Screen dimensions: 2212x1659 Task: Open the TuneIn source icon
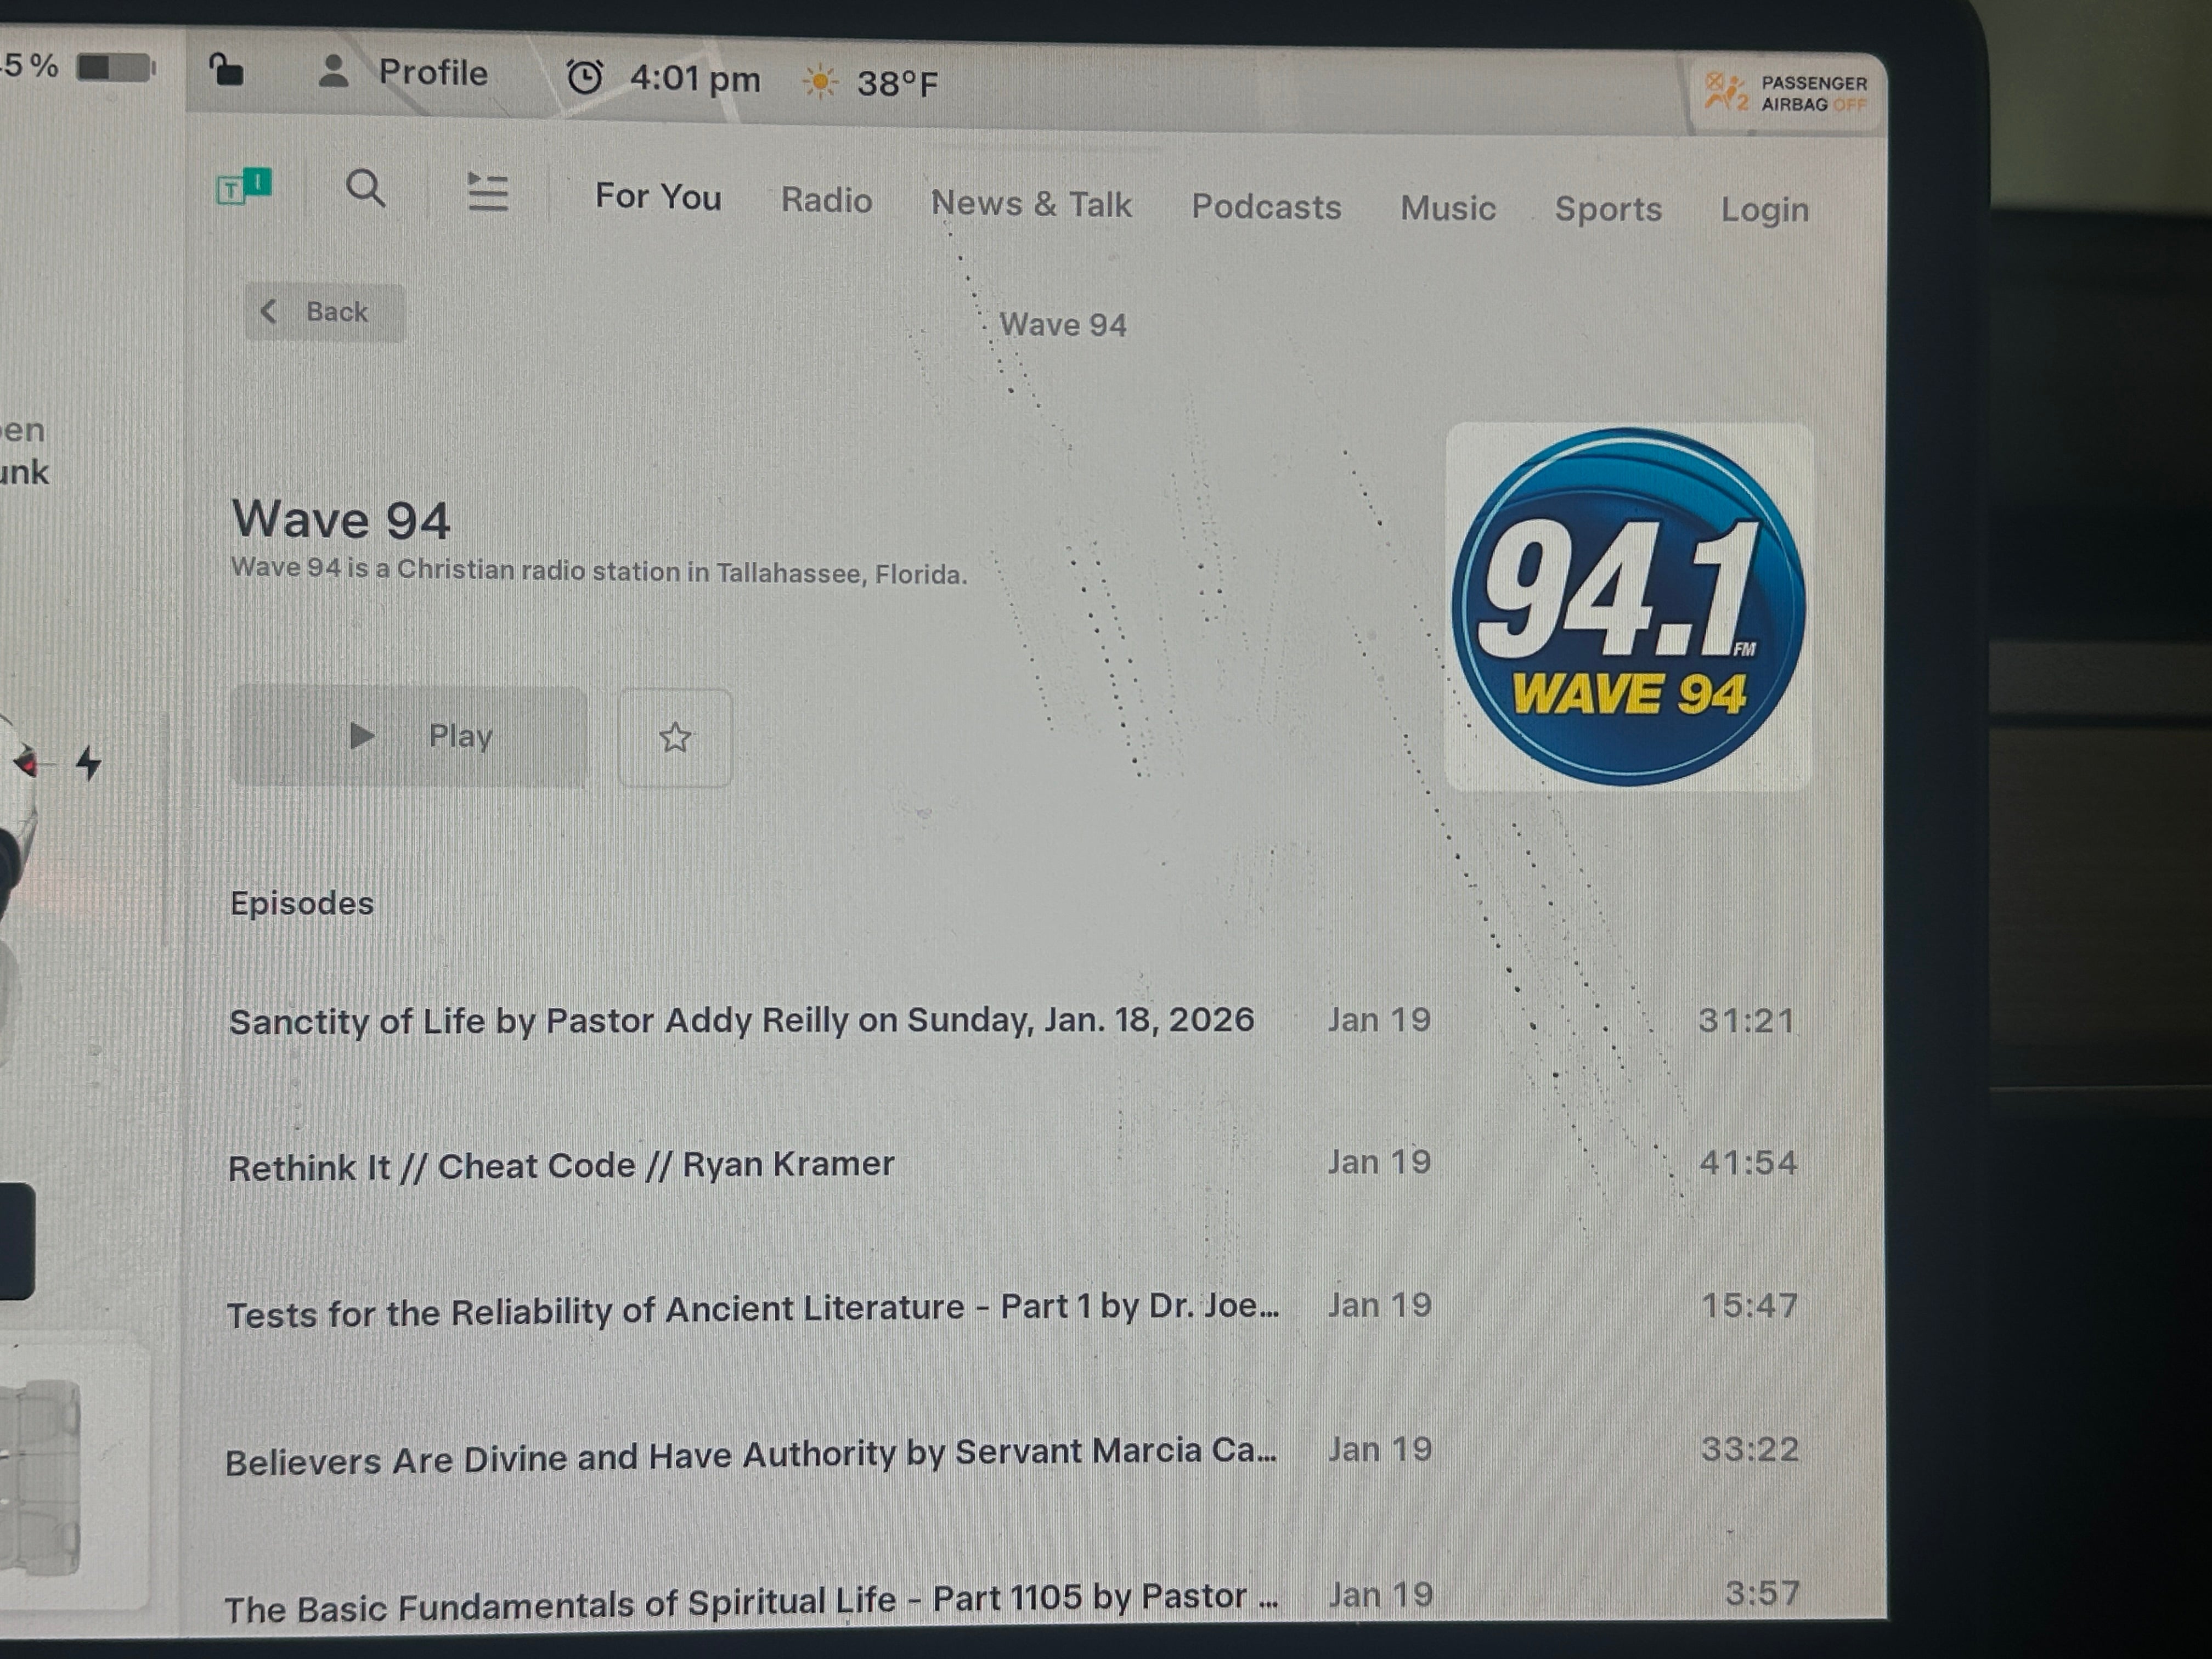244,186
